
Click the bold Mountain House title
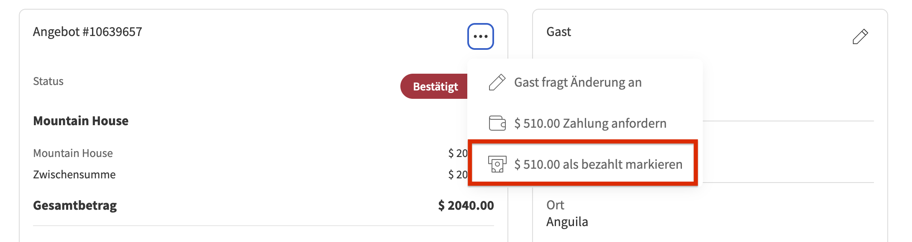[x=81, y=121]
